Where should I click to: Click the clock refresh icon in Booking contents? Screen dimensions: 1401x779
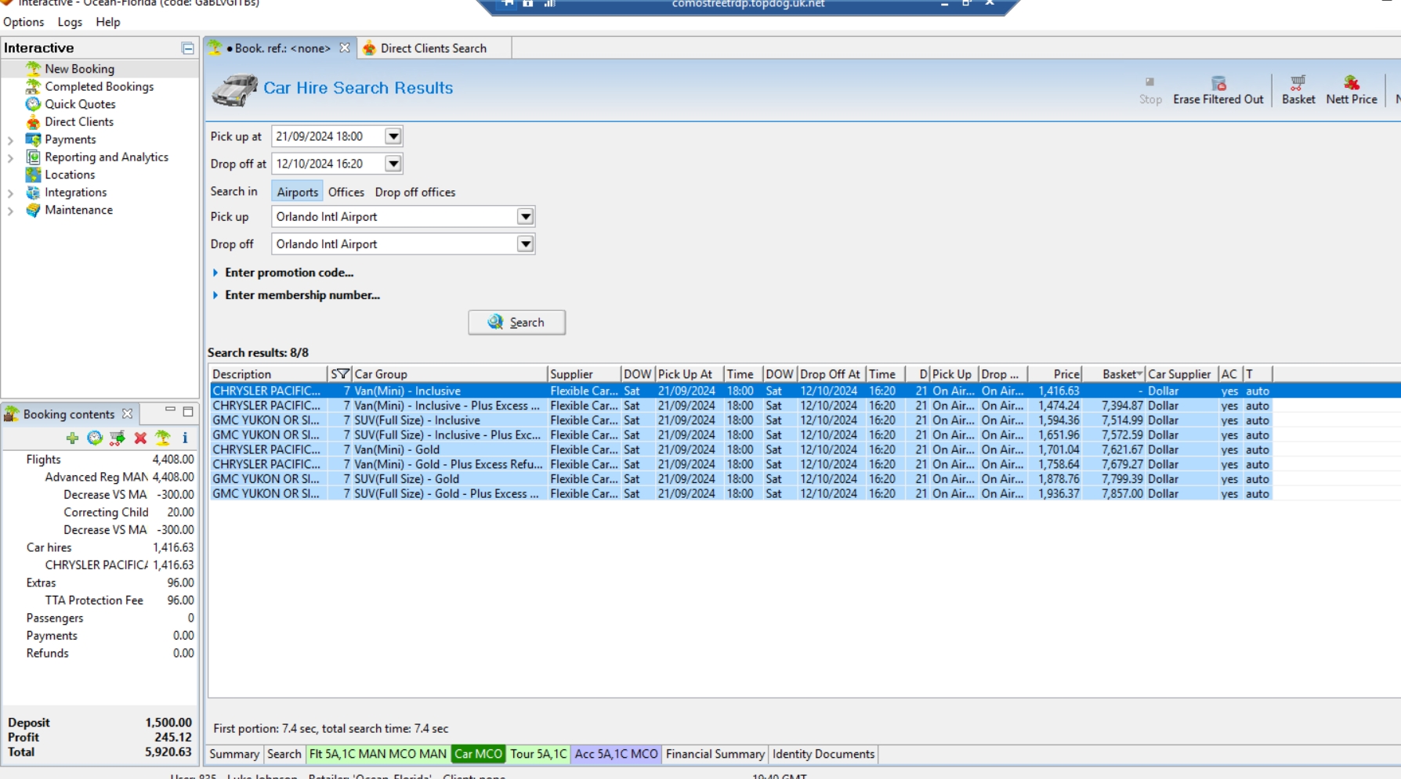[95, 438]
